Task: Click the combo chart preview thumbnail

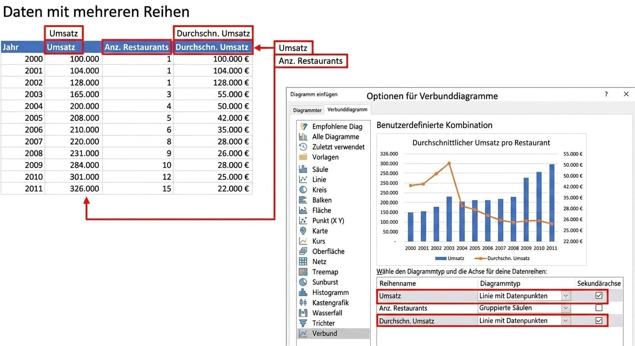Action: coord(481,200)
